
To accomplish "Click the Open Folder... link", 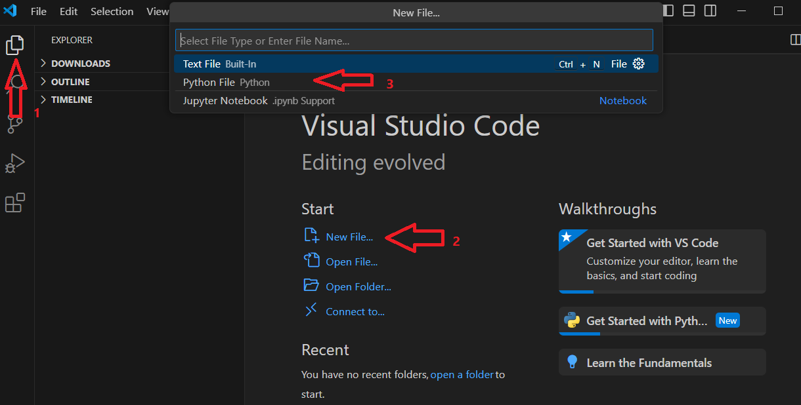I will [358, 286].
